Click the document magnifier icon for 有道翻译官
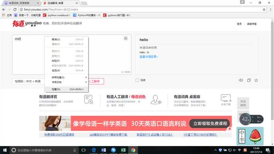 pos(89,99)
